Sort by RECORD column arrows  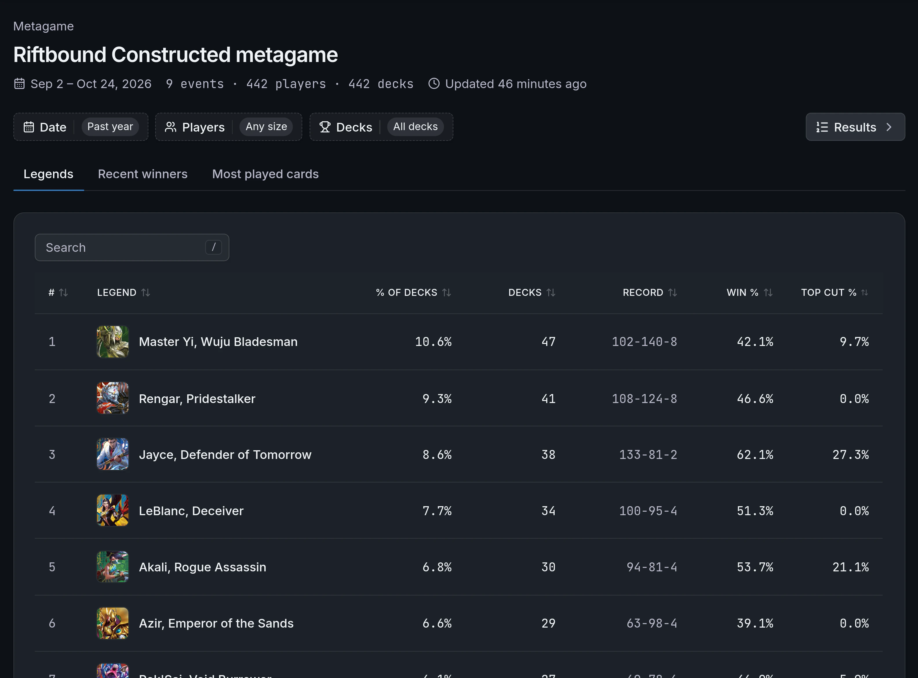672,293
